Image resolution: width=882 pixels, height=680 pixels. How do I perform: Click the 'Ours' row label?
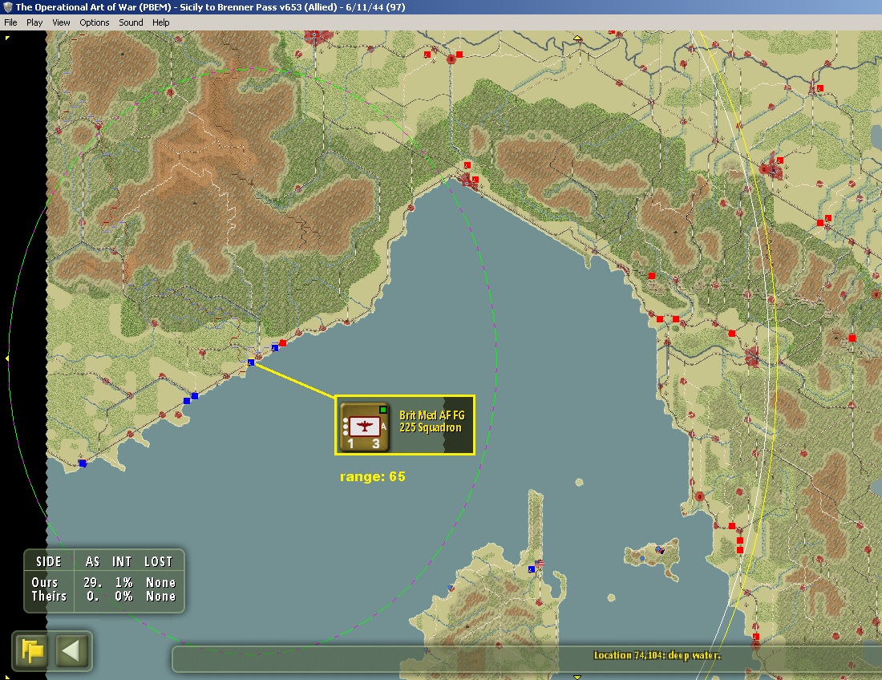(x=44, y=582)
